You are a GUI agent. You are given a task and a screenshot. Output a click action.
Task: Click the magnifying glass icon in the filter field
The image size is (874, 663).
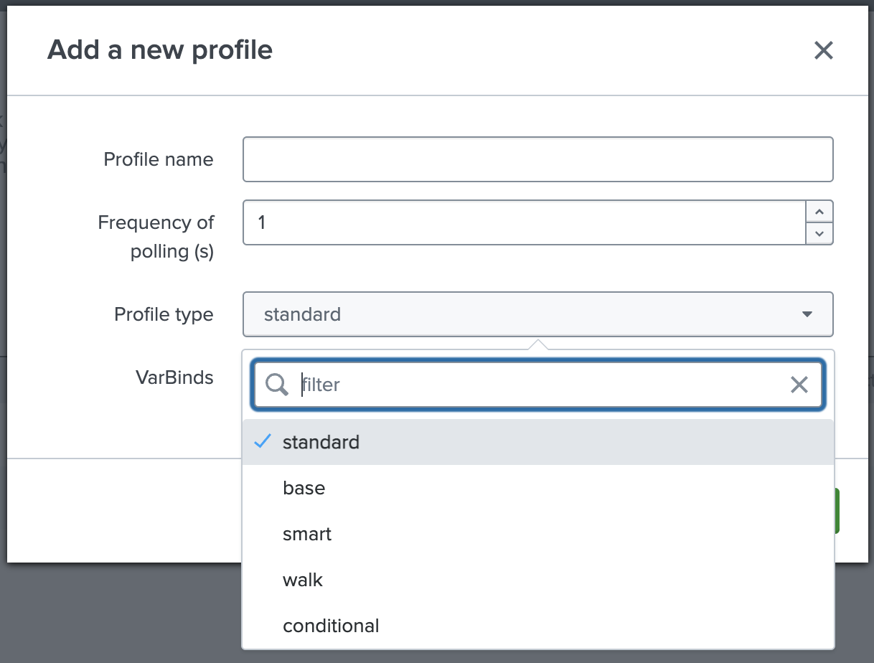click(x=276, y=385)
